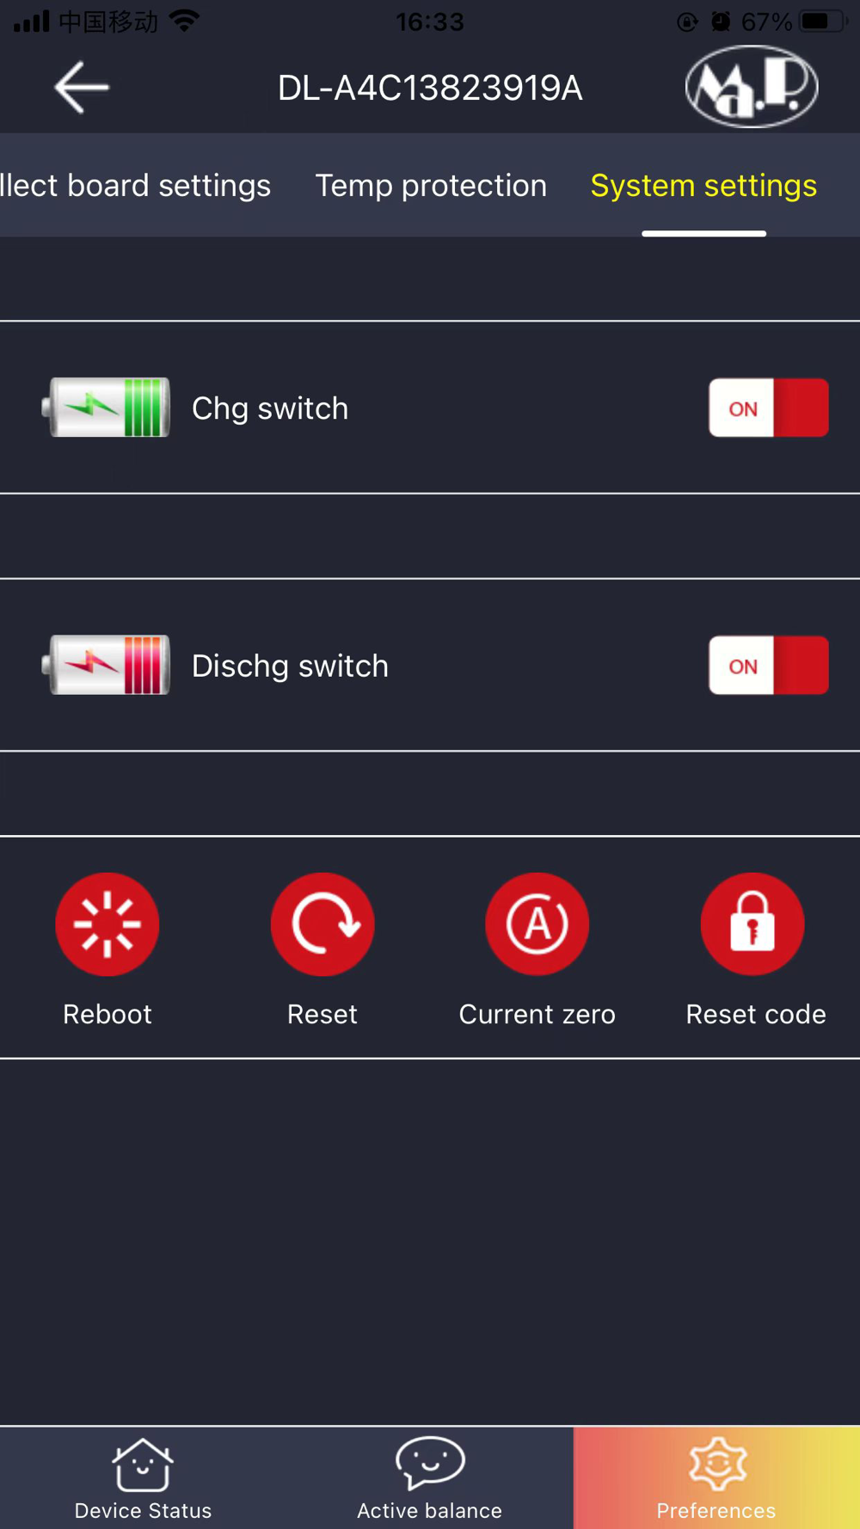Tap the Chg switch label
The image size is (860, 1529).
270,408
